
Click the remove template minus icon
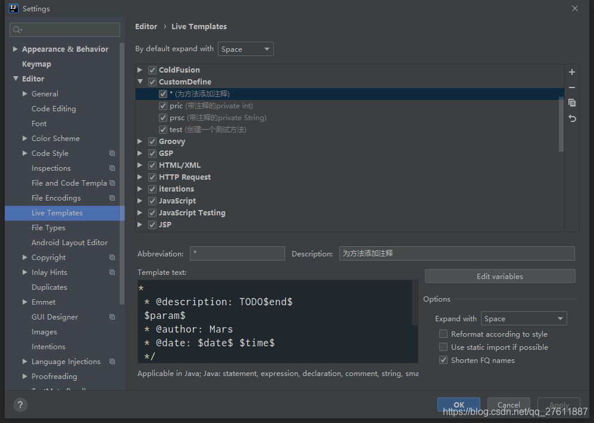(x=572, y=87)
